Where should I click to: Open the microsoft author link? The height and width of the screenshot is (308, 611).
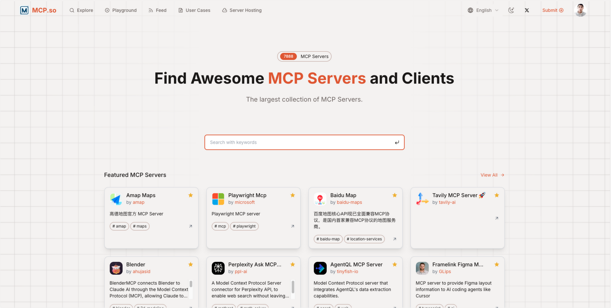pyautogui.click(x=245, y=203)
